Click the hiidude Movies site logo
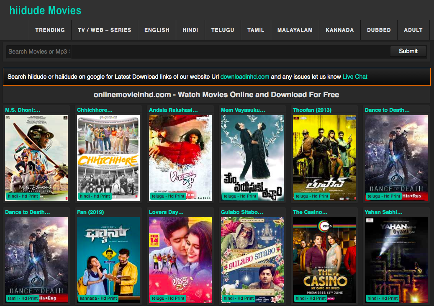 coord(45,10)
